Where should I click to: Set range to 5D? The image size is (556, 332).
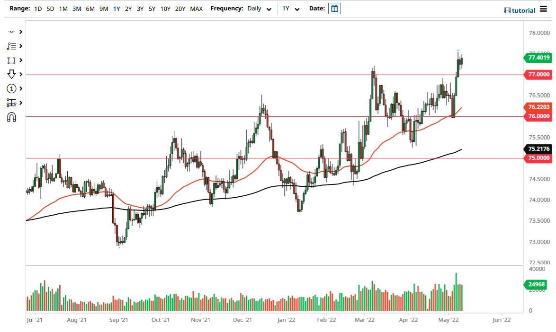point(50,9)
